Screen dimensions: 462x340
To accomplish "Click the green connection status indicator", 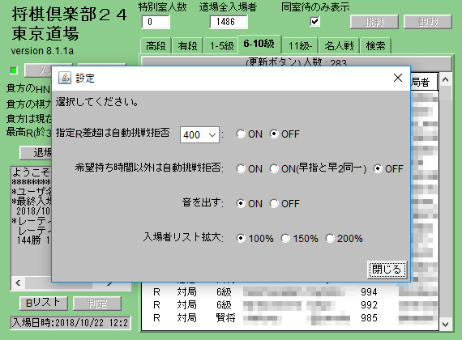I will (x=14, y=70).
